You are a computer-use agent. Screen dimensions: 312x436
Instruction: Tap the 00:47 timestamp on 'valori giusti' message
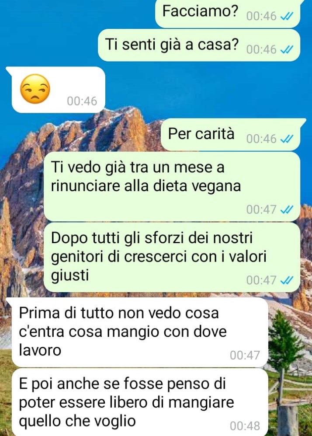[261, 280]
